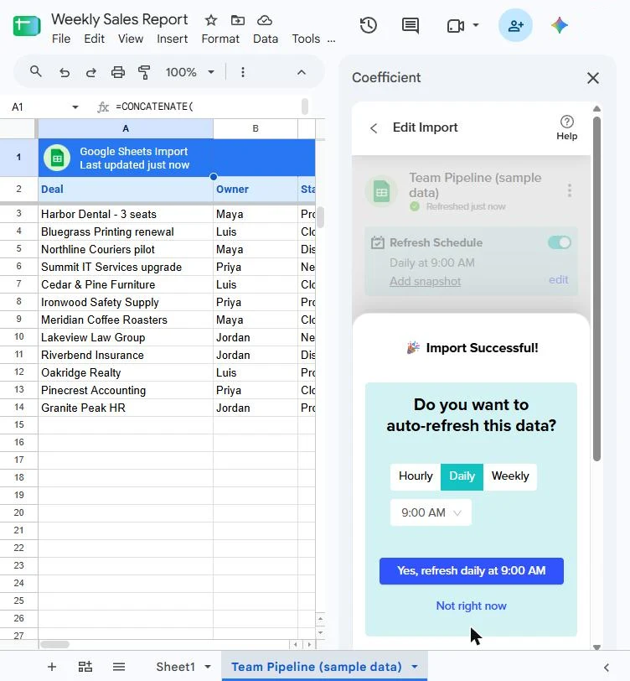The image size is (630, 681).
Task: Click the move to folder icon
Action: tap(238, 20)
